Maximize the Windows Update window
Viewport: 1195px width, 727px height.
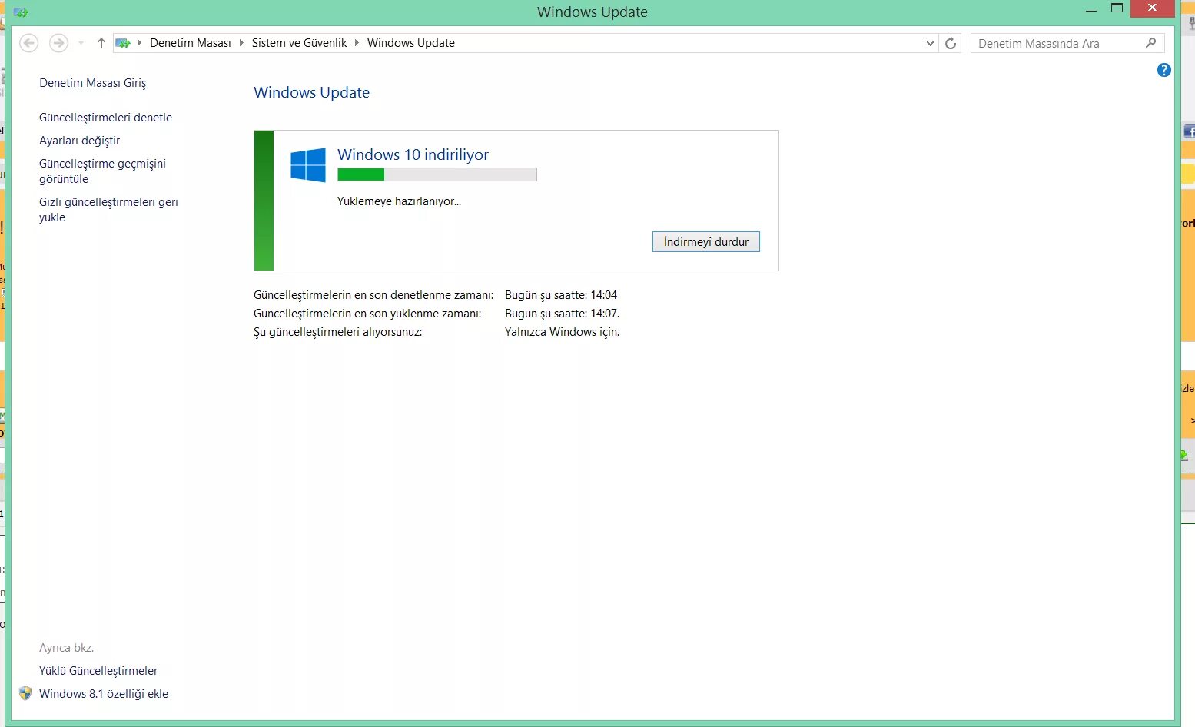coord(1117,9)
